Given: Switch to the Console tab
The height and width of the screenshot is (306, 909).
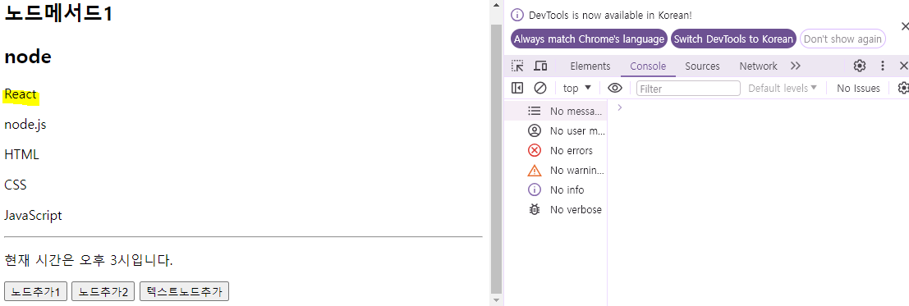Looking at the screenshot, I should (x=648, y=66).
